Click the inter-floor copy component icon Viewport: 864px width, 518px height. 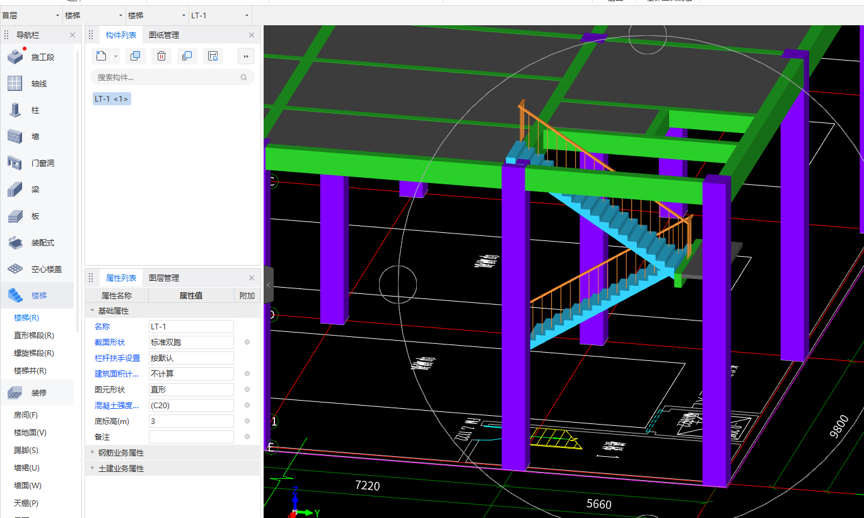click(x=187, y=56)
